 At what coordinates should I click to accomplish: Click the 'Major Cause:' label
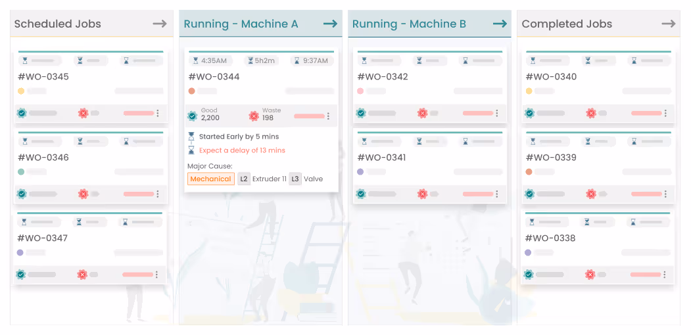tap(210, 166)
